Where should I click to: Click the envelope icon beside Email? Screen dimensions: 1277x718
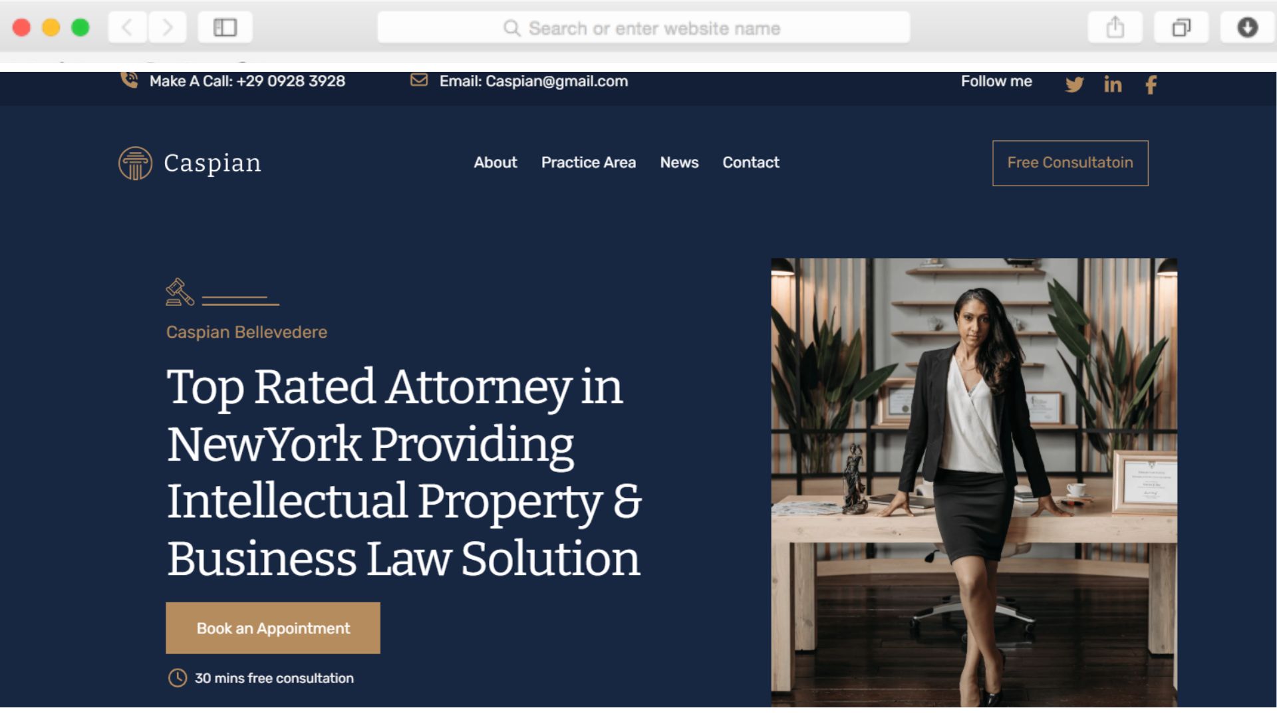pos(419,80)
